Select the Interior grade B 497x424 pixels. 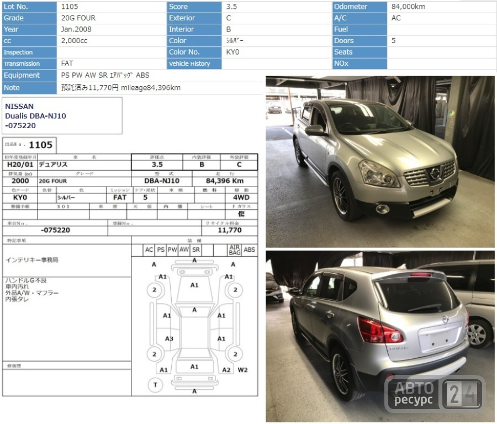click(229, 29)
